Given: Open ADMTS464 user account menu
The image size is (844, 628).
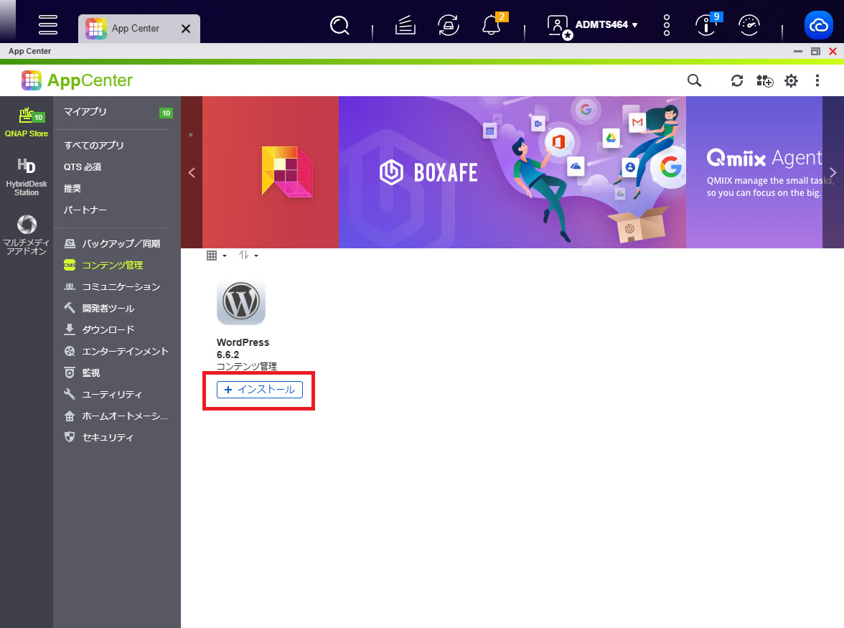Looking at the screenshot, I should [592, 24].
